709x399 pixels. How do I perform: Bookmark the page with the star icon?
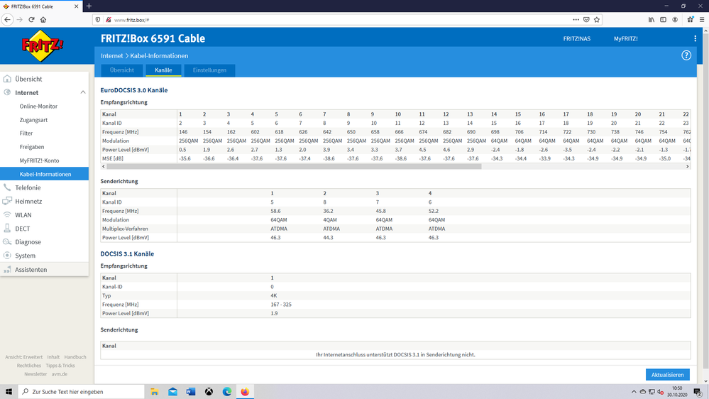click(597, 19)
